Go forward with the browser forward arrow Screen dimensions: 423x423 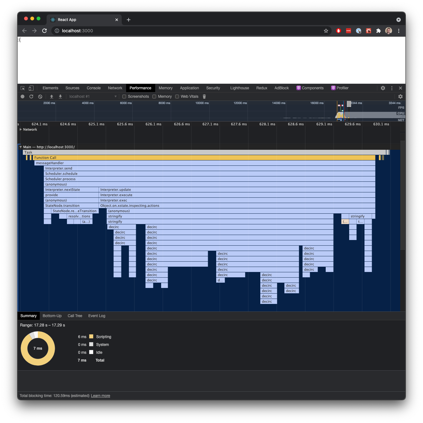[34, 31]
